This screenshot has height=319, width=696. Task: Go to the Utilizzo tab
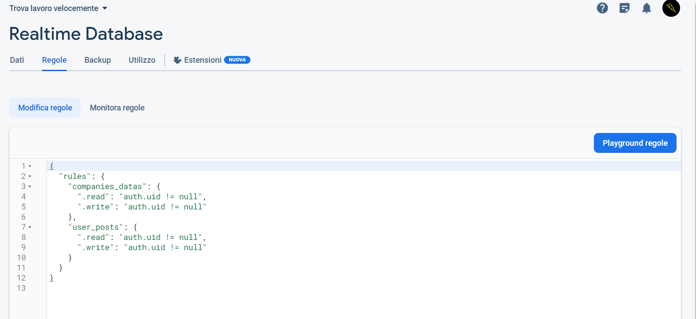142,60
